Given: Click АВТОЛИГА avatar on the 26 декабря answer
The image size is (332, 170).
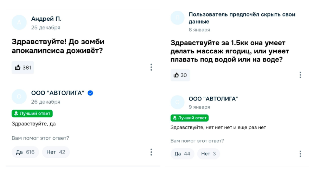Looking at the screenshot, I should [19, 97].
